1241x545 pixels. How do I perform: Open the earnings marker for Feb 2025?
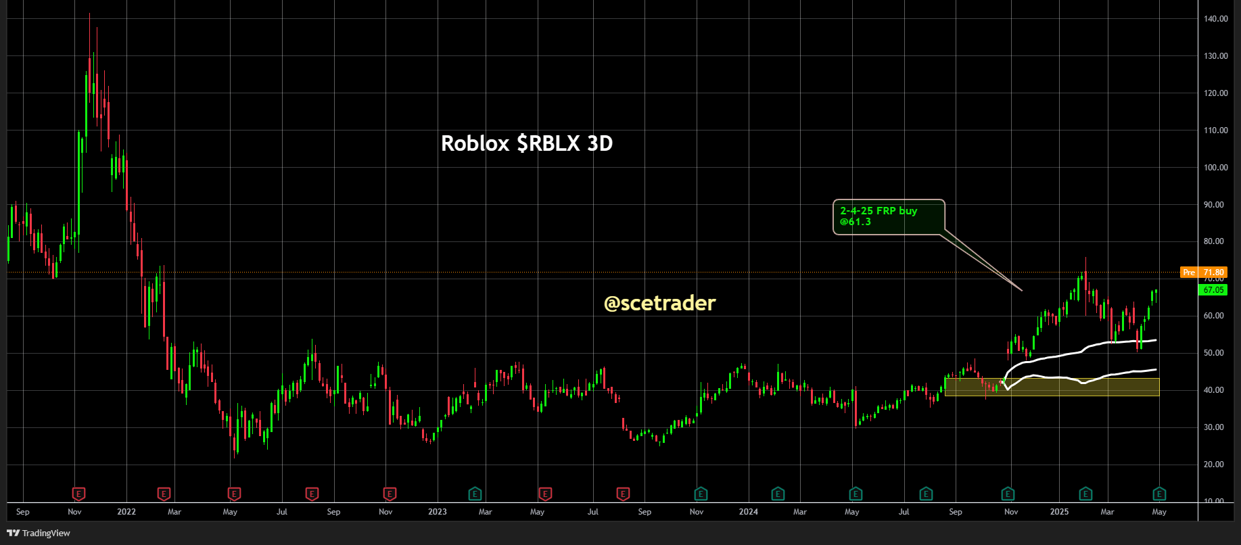click(1085, 494)
